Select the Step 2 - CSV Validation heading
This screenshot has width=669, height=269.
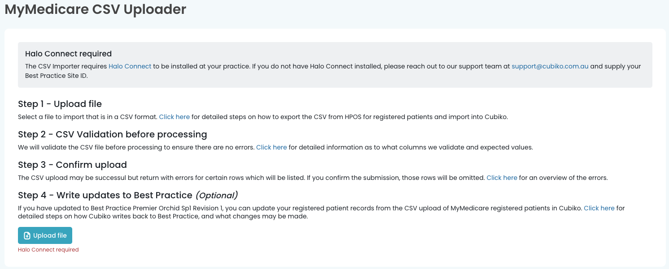click(x=113, y=134)
